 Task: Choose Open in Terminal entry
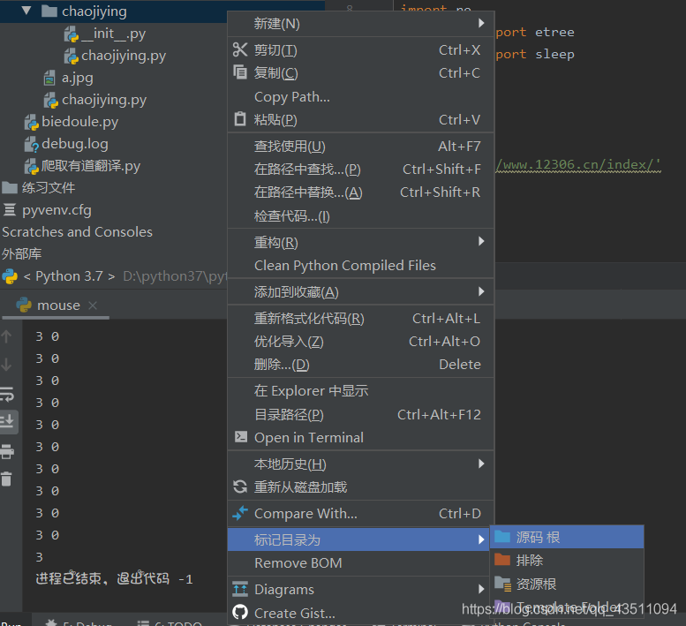tap(361, 437)
